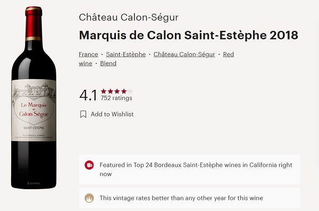Open the Château Calon-Ségur winery link

(x=184, y=55)
